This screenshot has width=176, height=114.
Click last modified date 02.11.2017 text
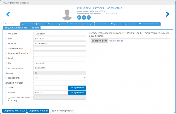tap(109, 13)
